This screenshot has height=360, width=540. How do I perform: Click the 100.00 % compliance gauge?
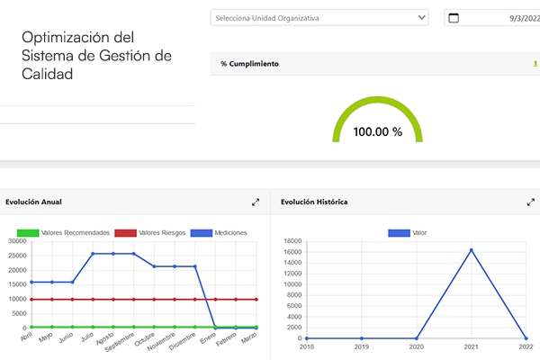(377, 120)
